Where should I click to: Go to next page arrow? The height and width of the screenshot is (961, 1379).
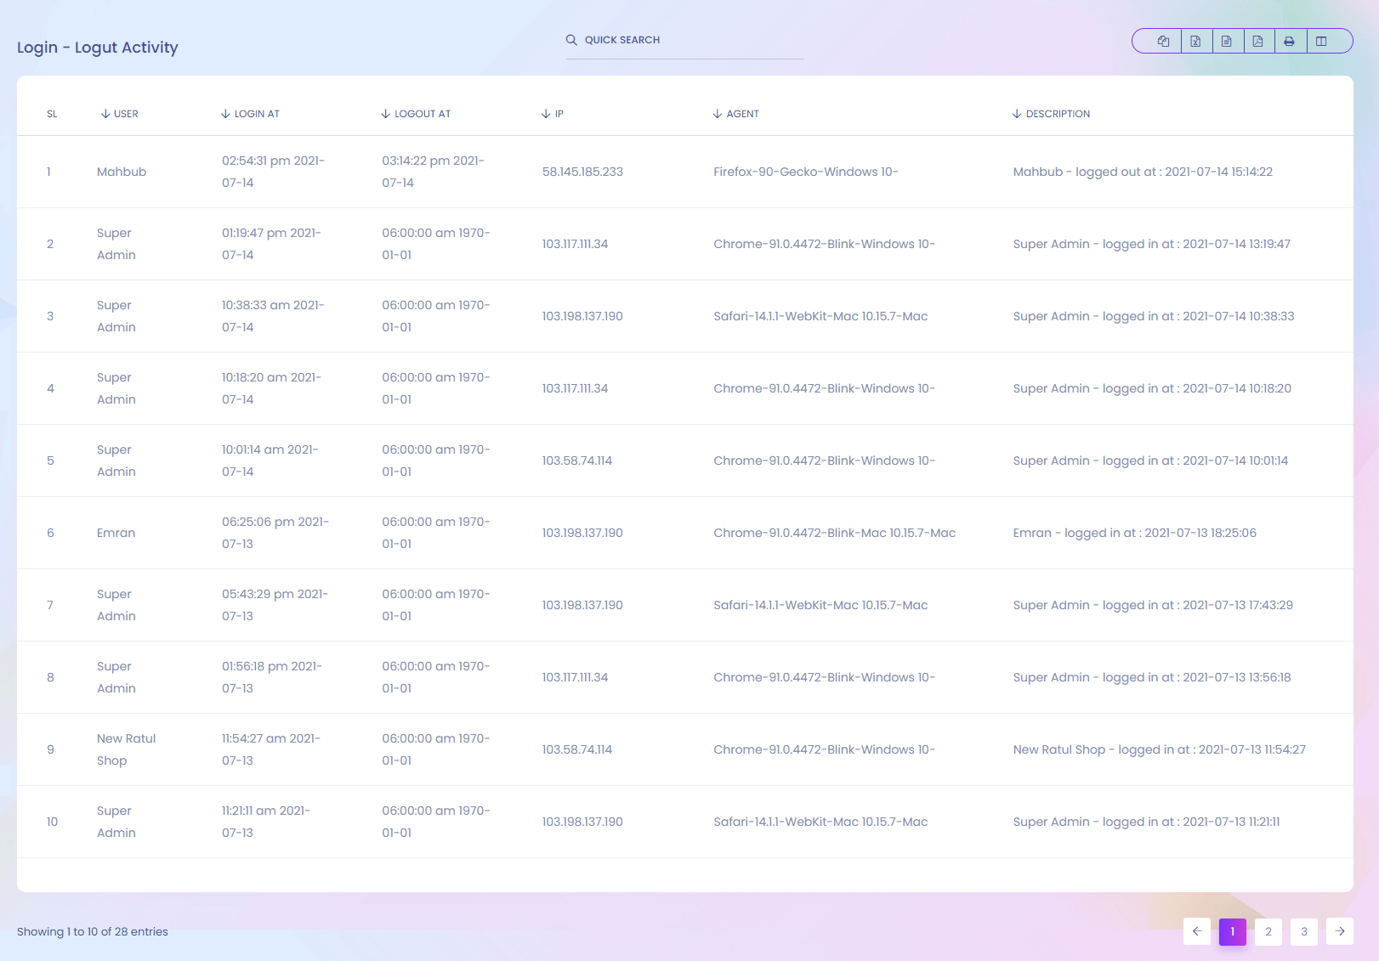coord(1340,931)
